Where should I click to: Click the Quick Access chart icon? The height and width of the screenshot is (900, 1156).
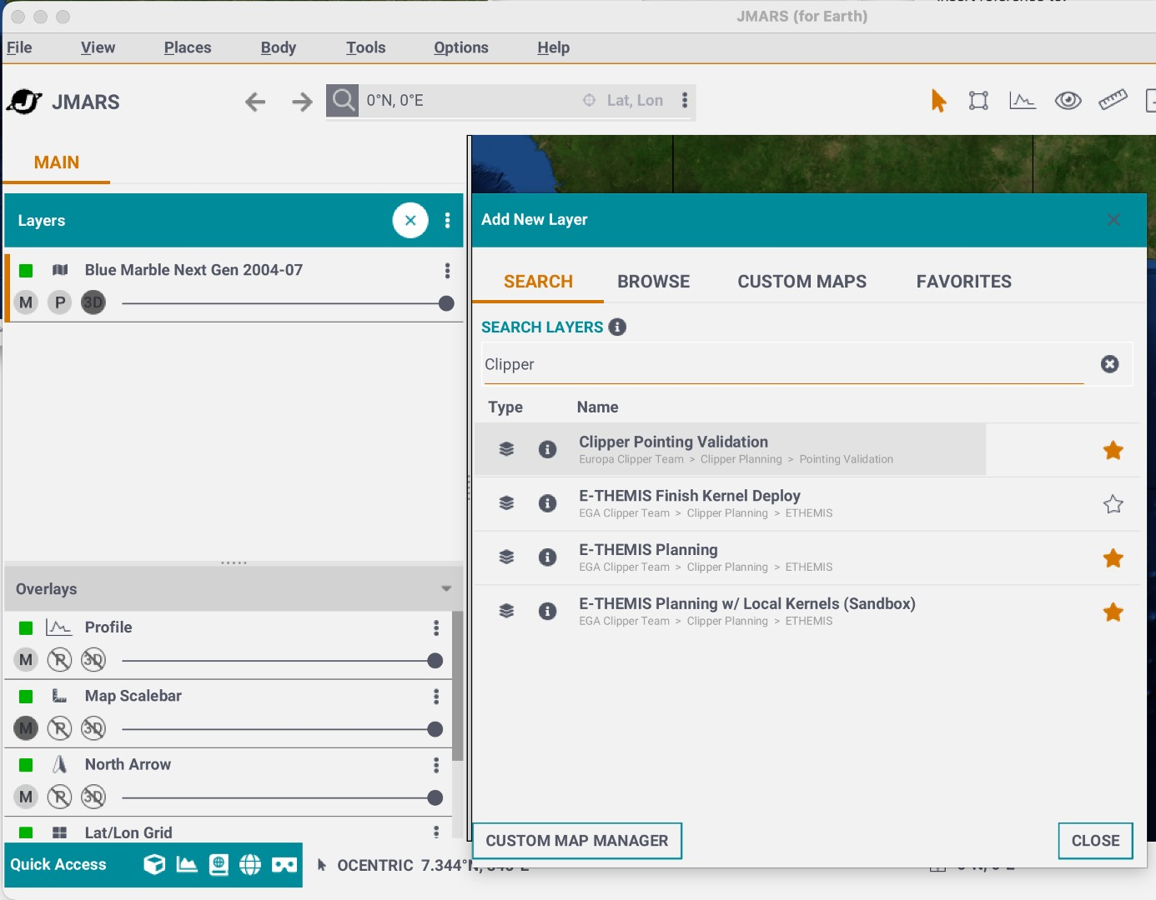tap(187, 864)
